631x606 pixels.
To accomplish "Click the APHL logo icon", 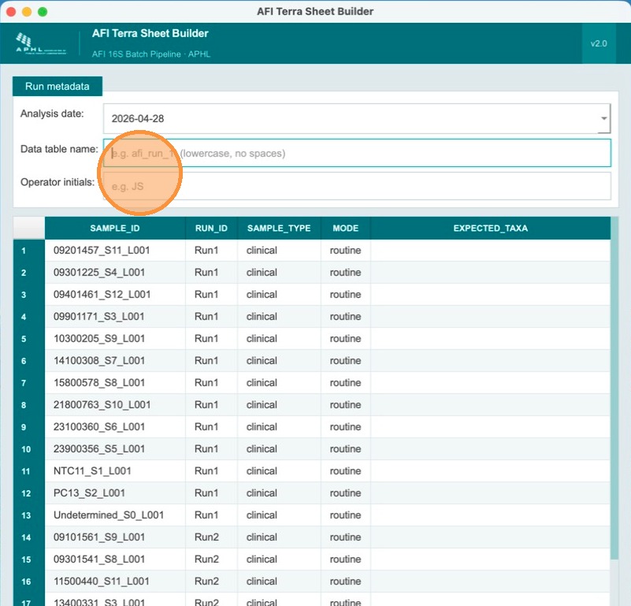I will coord(41,43).
